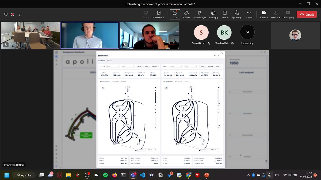Open Google Chrome from the taskbar
The height and width of the screenshot is (180, 321).
tap(188, 175)
